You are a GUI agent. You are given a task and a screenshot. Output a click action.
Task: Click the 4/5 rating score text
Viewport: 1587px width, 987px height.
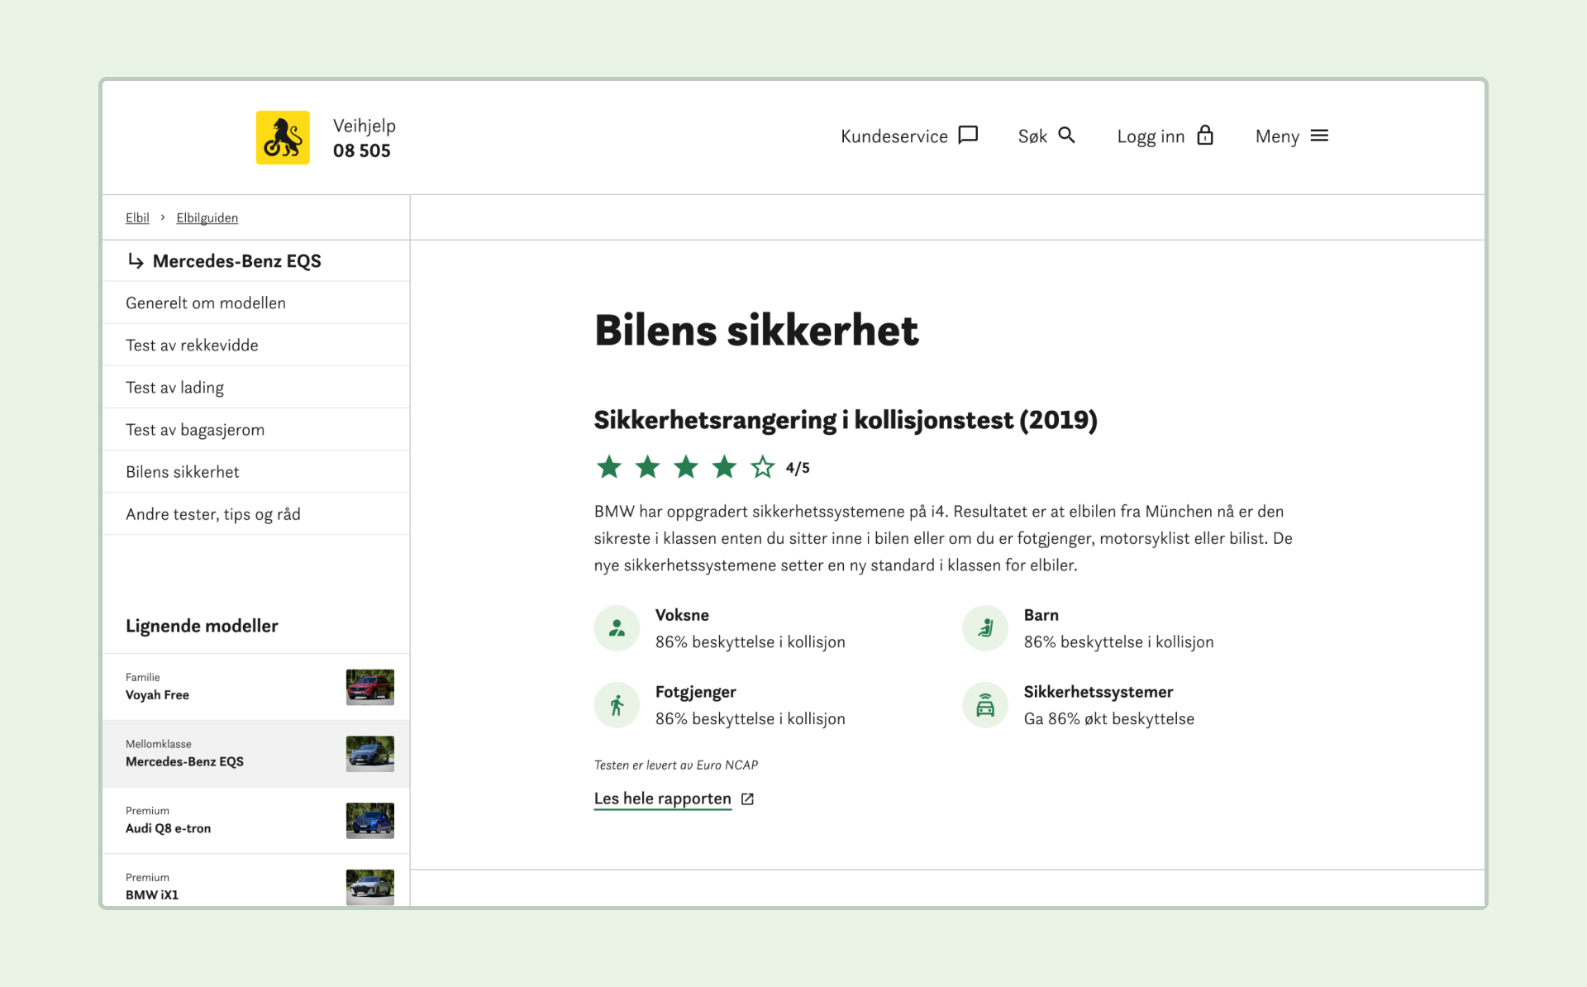tap(798, 468)
